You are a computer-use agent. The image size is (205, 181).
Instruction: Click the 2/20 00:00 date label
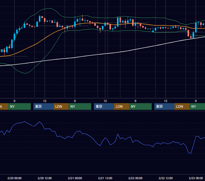14,178
